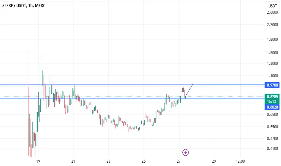Click date label 25 on time axis
281x166 pixels.
pyautogui.click(x=144, y=161)
